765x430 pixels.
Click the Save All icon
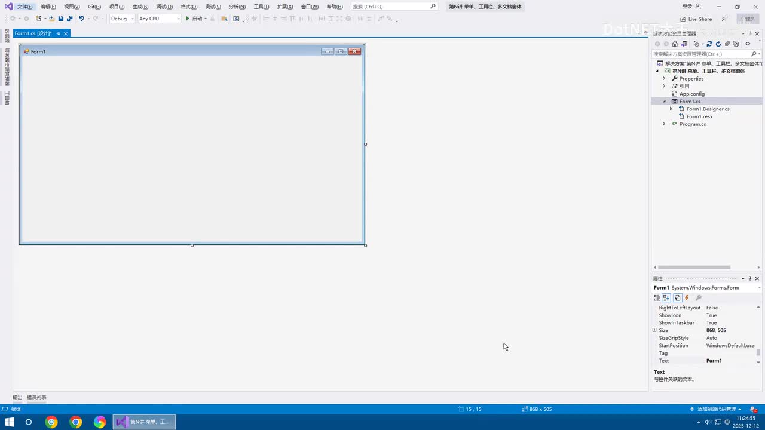click(69, 19)
